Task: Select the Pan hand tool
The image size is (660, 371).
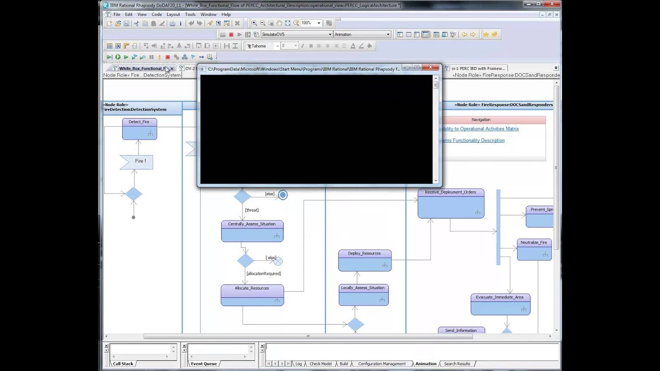Action: [279, 23]
